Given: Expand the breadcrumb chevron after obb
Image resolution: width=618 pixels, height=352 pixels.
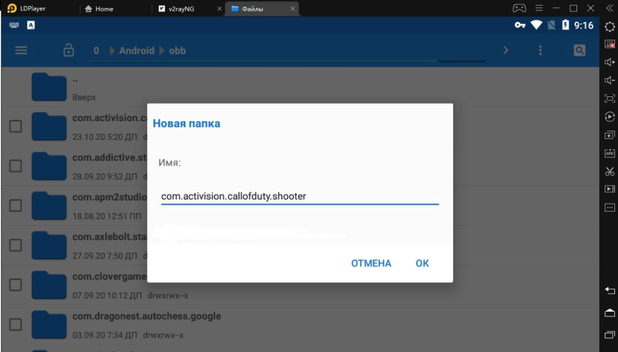Looking at the screenshot, I should pyautogui.click(x=506, y=51).
